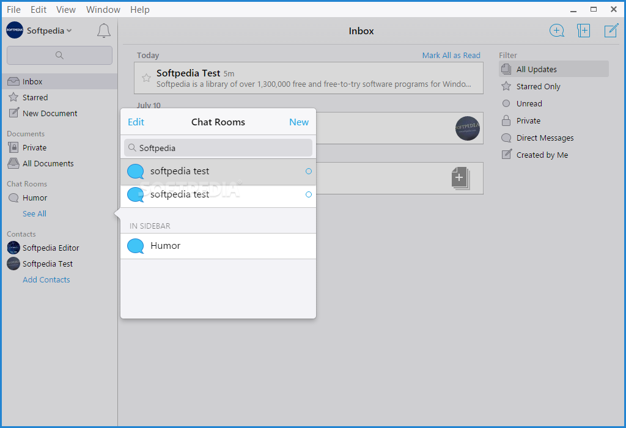Click the Direct Messages bubble icon
Image resolution: width=626 pixels, height=428 pixels.
click(x=506, y=138)
